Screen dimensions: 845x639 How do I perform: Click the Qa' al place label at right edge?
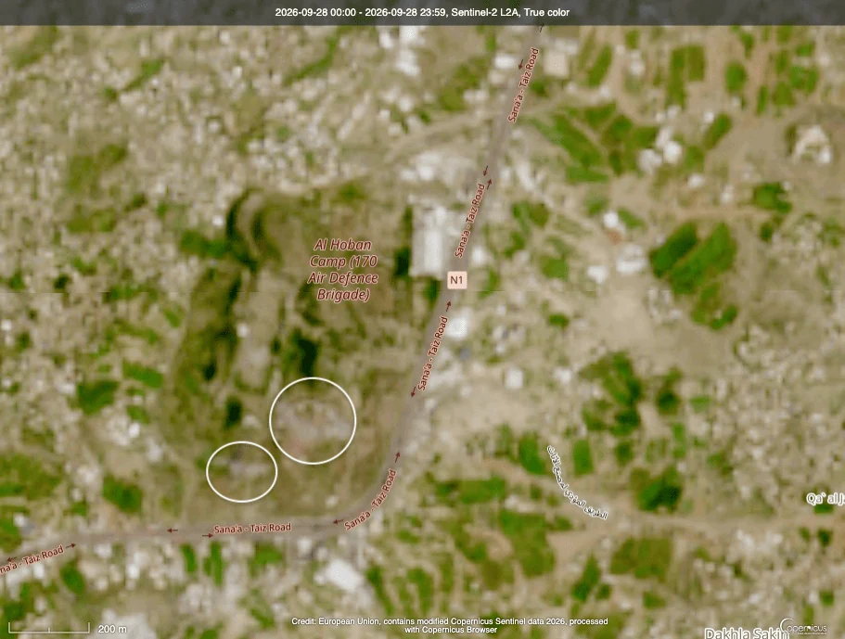point(826,498)
